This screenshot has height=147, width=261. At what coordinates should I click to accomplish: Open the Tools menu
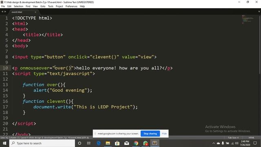[51, 7]
